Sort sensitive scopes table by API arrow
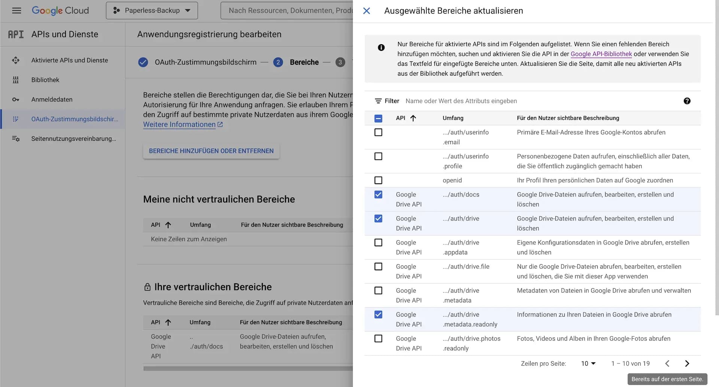The height and width of the screenshot is (387, 719). point(168,322)
